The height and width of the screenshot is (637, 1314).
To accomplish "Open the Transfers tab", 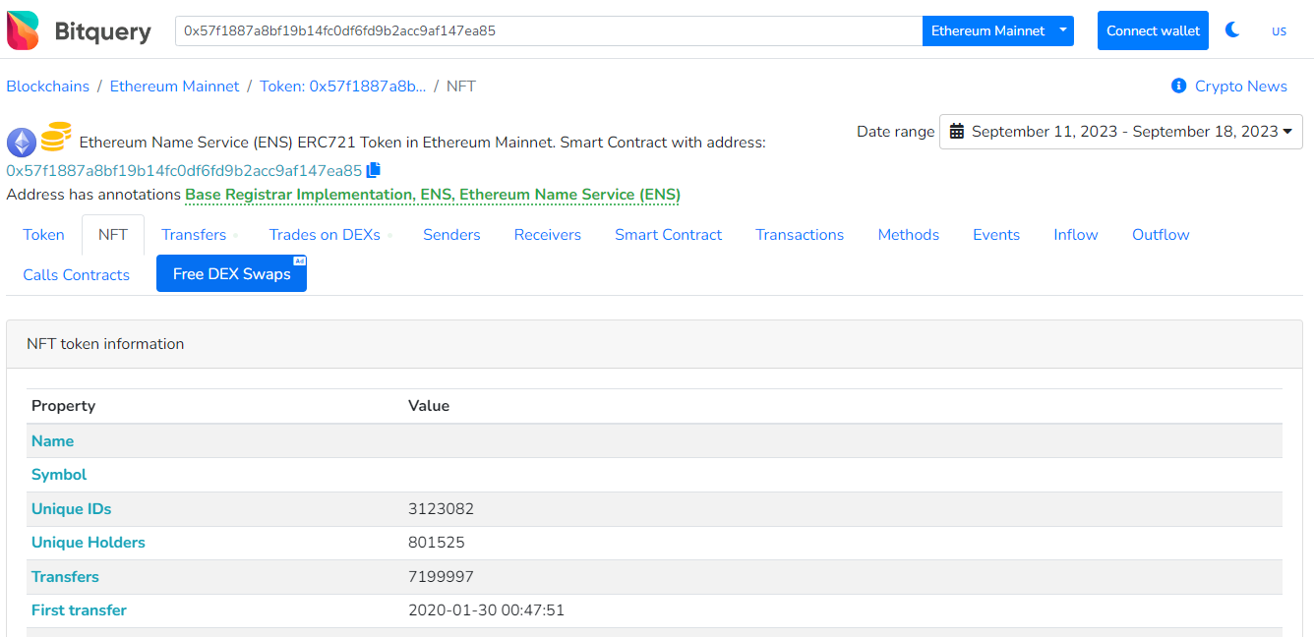I will click(194, 234).
